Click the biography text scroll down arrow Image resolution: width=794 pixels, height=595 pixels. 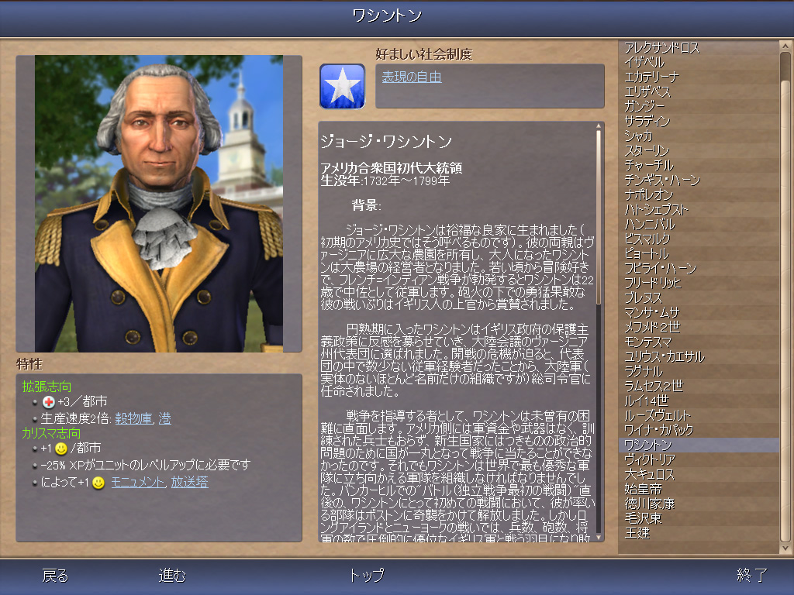point(599,538)
